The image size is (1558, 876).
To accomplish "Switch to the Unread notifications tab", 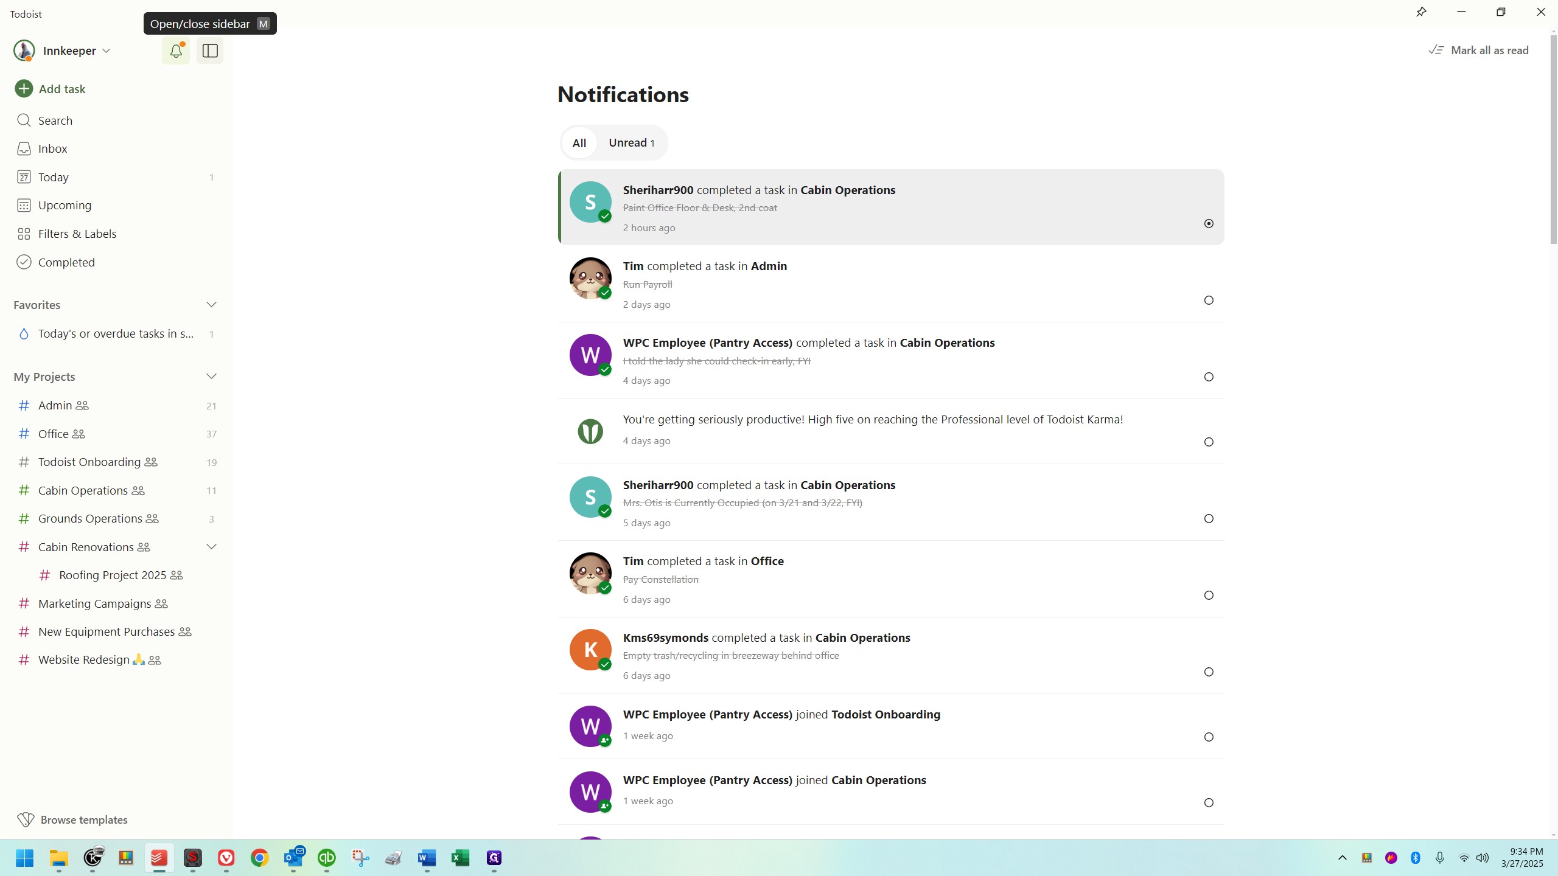I will point(631,143).
